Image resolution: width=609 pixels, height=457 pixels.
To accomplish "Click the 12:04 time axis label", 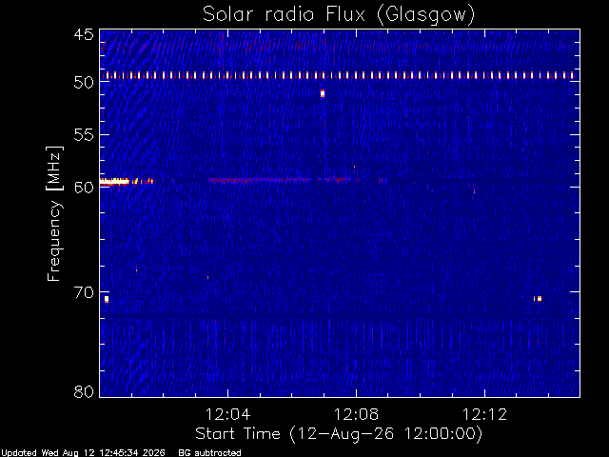I will (227, 414).
